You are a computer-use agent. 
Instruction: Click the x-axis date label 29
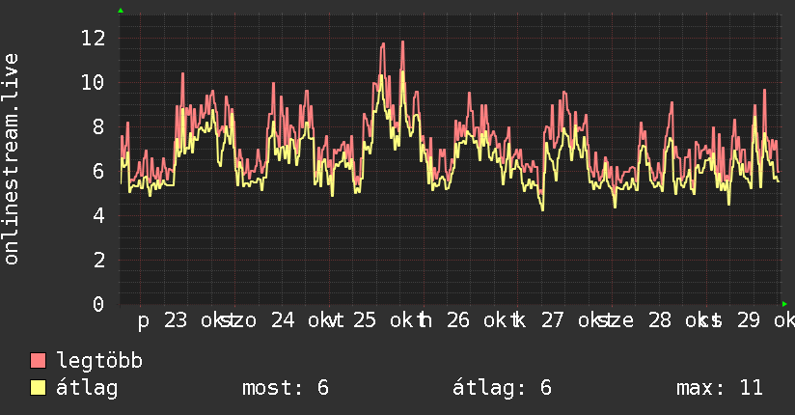[x=749, y=320]
